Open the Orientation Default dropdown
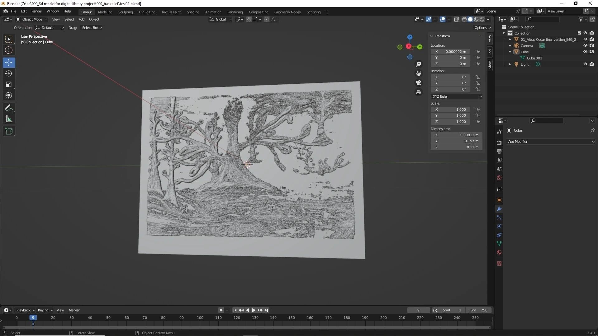 point(49,28)
